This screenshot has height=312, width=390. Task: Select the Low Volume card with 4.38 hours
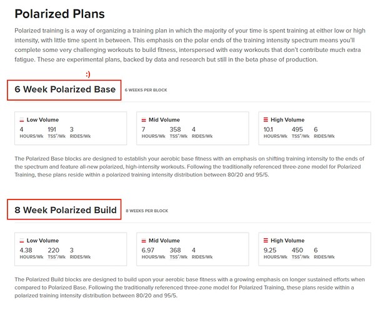71,249
